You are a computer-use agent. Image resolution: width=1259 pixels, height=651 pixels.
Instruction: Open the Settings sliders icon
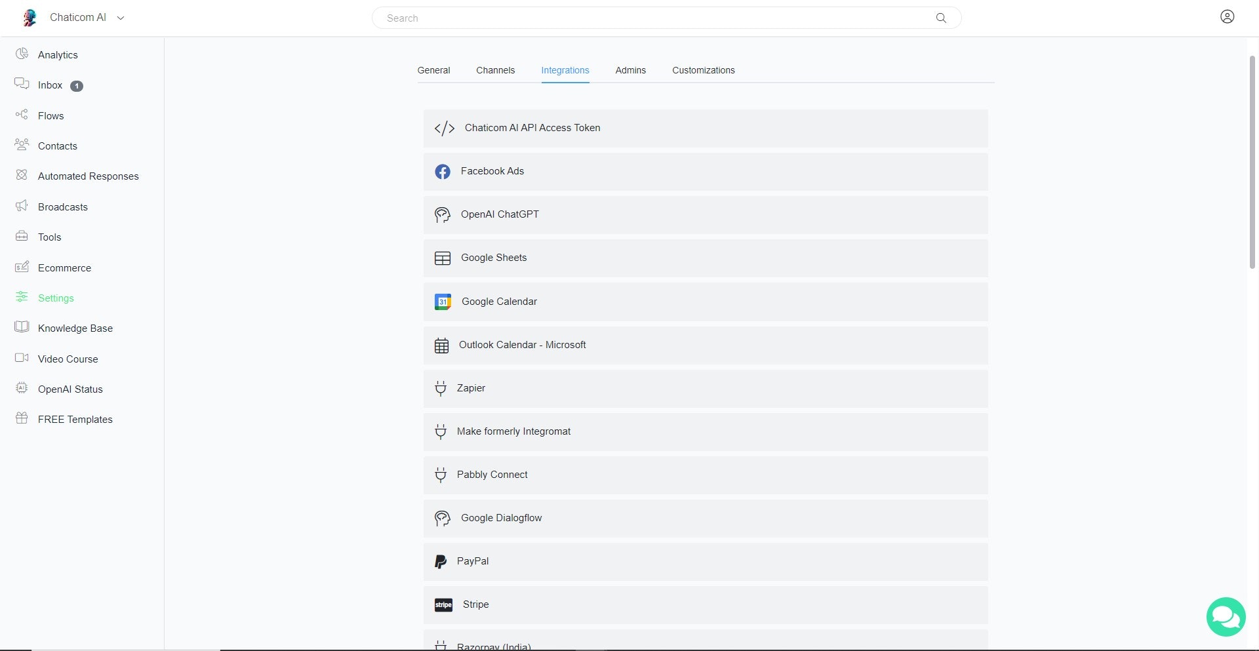(x=22, y=297)
